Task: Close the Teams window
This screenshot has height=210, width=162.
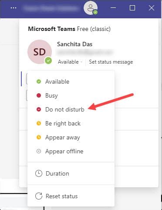Action: (152, 8)
